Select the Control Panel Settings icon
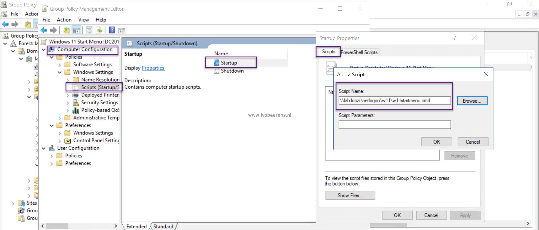 coord(68,141)
